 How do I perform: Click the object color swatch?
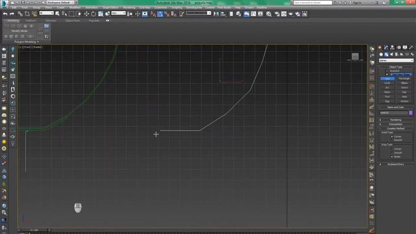click(x=411, y=112)
